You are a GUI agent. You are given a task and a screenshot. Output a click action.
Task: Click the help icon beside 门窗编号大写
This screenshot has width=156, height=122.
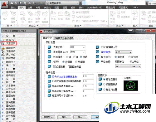(x=98, y=47)
